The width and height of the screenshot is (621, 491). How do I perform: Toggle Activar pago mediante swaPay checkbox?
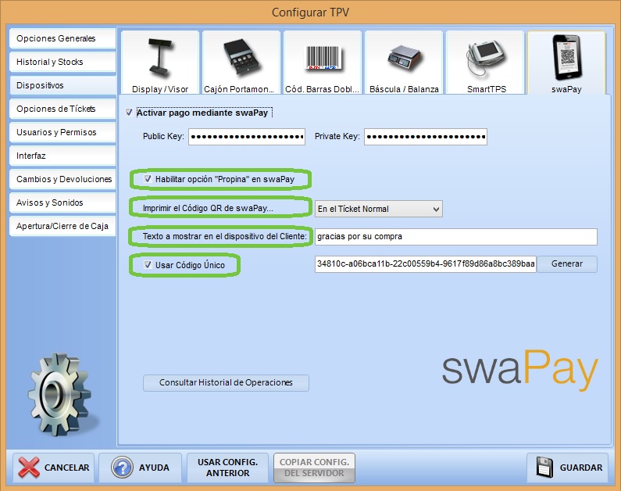(129, 113)
